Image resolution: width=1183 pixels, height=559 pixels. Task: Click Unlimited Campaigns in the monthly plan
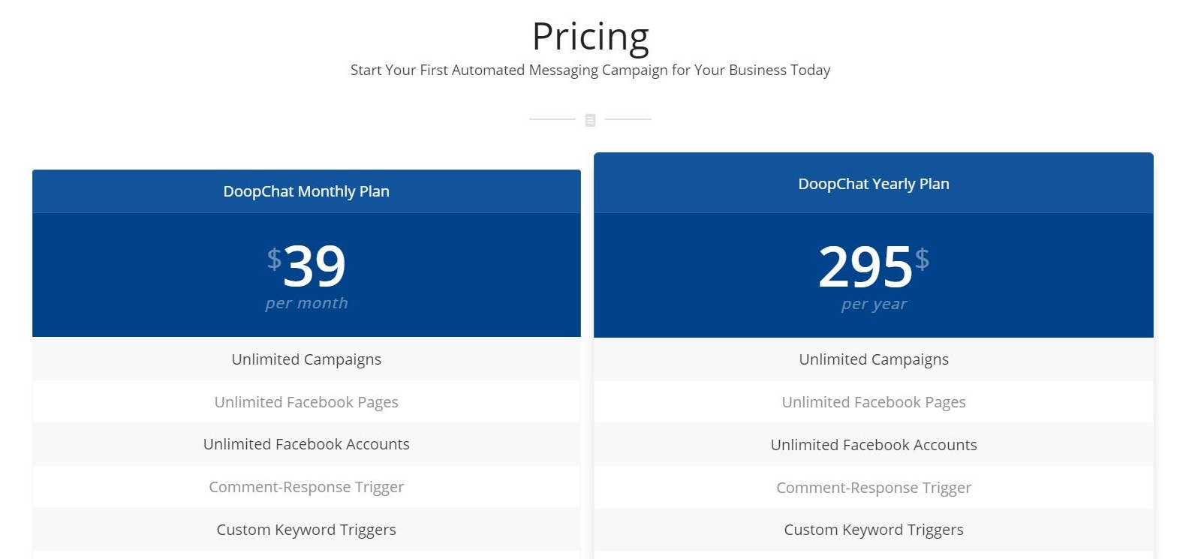tap(306, 359)
